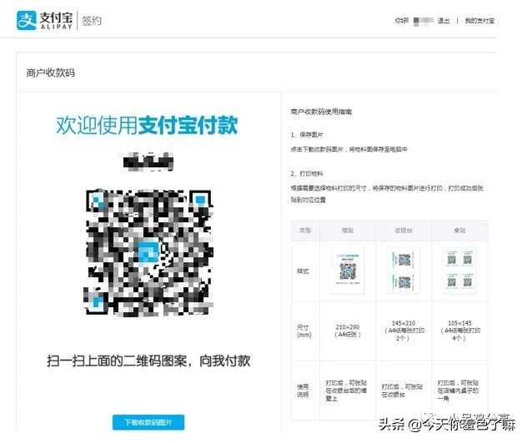Click the step text 1、保存图片

[x=307, y=135]
